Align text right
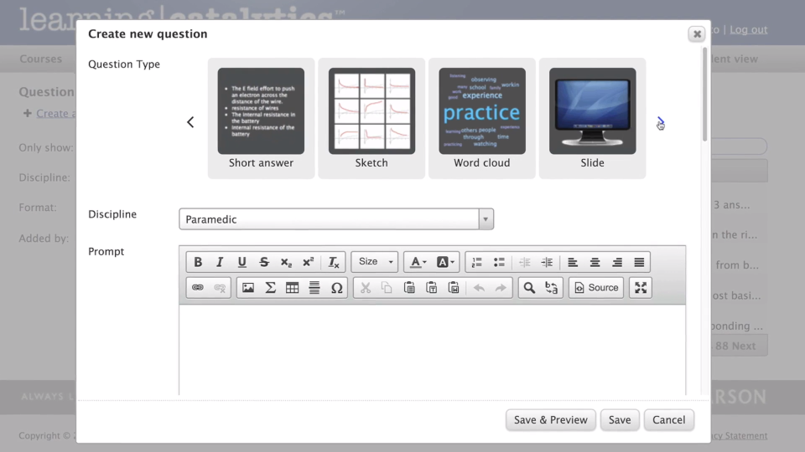805x452 pixels. (616, 262)
